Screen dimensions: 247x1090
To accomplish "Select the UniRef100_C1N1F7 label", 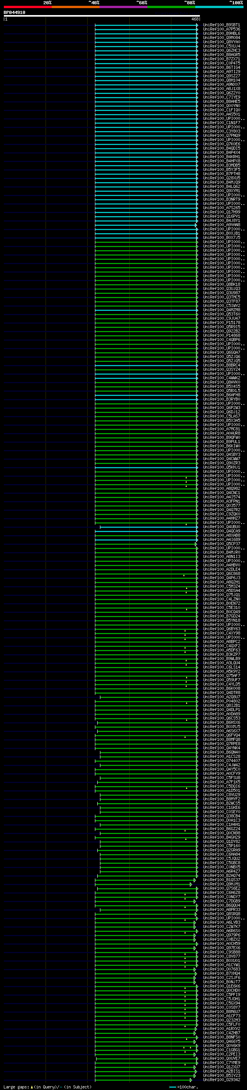I will tap(221, 123).
